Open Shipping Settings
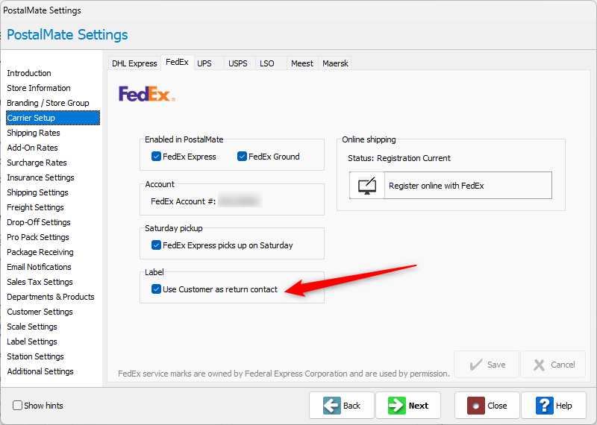The height and width of the screenshot is (425, 597). [37, 192]
